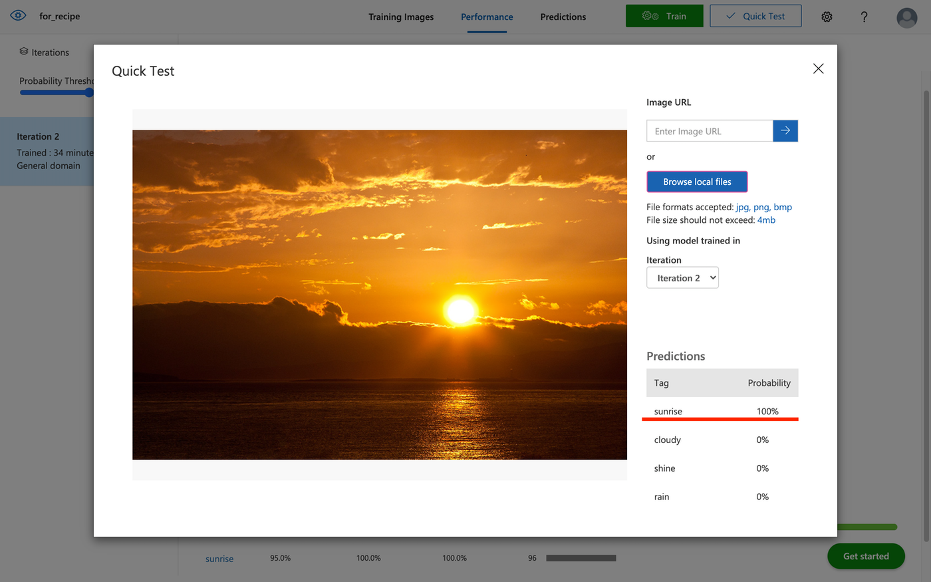931x582 pixels.
Task: Click Browse local files button
Action: (697, 182)
